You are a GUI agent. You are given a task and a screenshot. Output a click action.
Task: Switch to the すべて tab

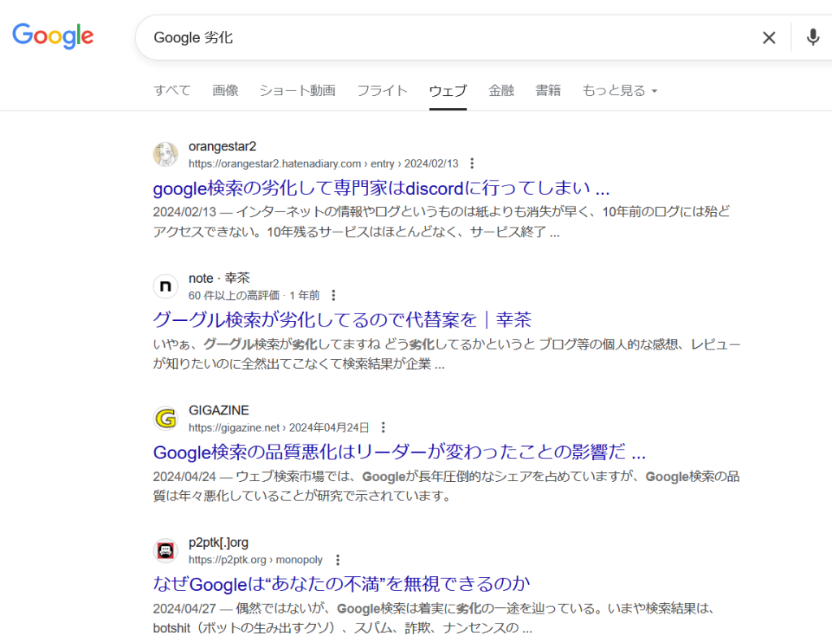pyautogui.click(x=172, y=91)
